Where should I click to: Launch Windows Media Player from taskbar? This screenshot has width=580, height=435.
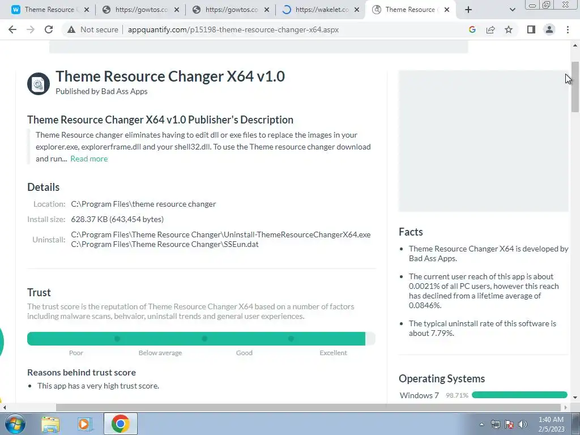pyautogui.click(x=85, y=424)
